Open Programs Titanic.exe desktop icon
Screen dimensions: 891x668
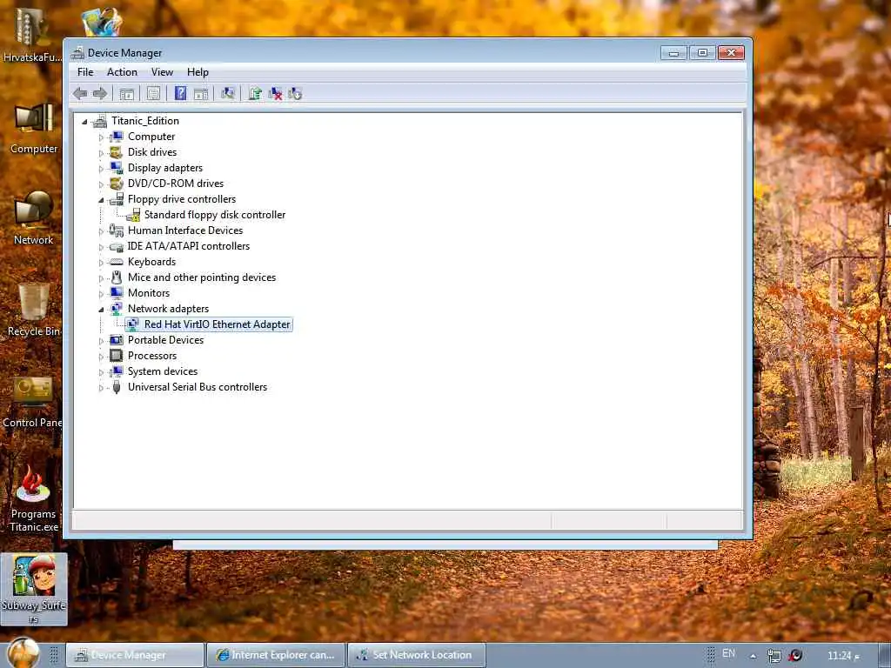(x=34, y=498)
